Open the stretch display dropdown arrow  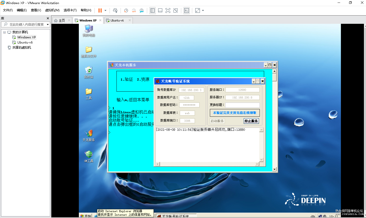[x=203, y=10]
